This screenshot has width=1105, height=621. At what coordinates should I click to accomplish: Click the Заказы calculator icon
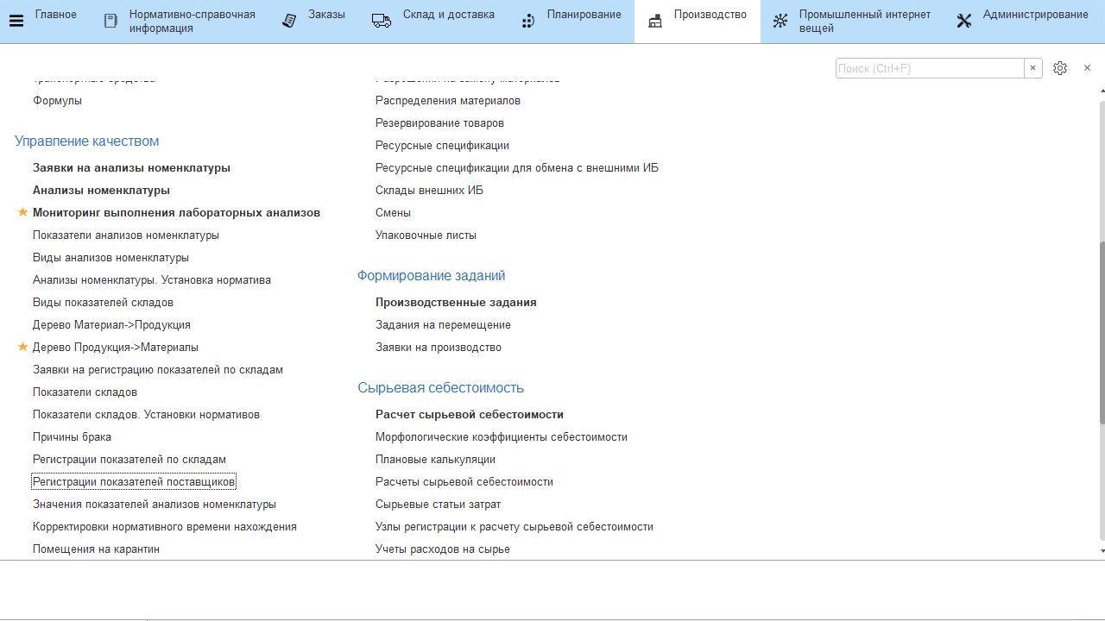(x=290, y=22)
